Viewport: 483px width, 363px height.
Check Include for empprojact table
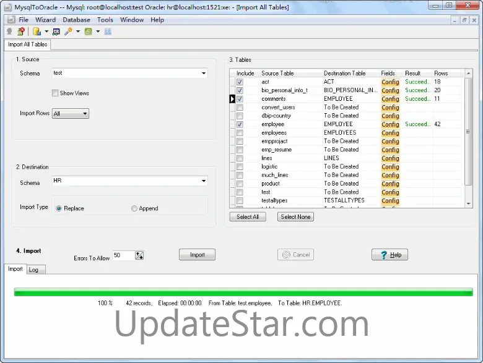tap(240, 141)
